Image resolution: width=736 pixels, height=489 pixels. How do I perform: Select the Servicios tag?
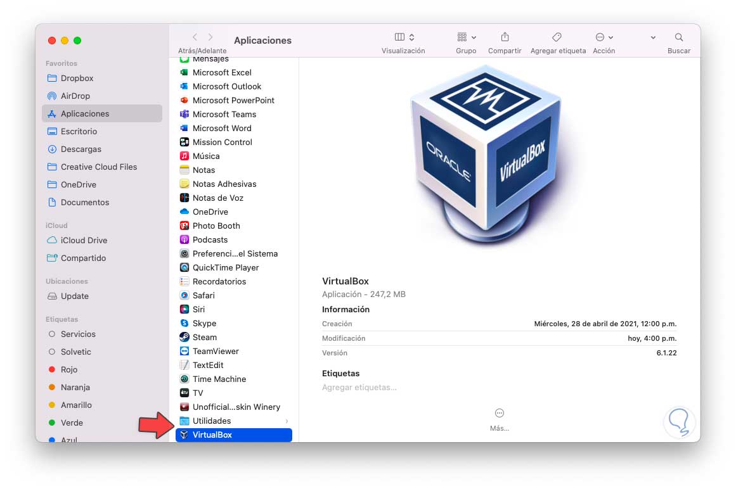coord(102,334)
